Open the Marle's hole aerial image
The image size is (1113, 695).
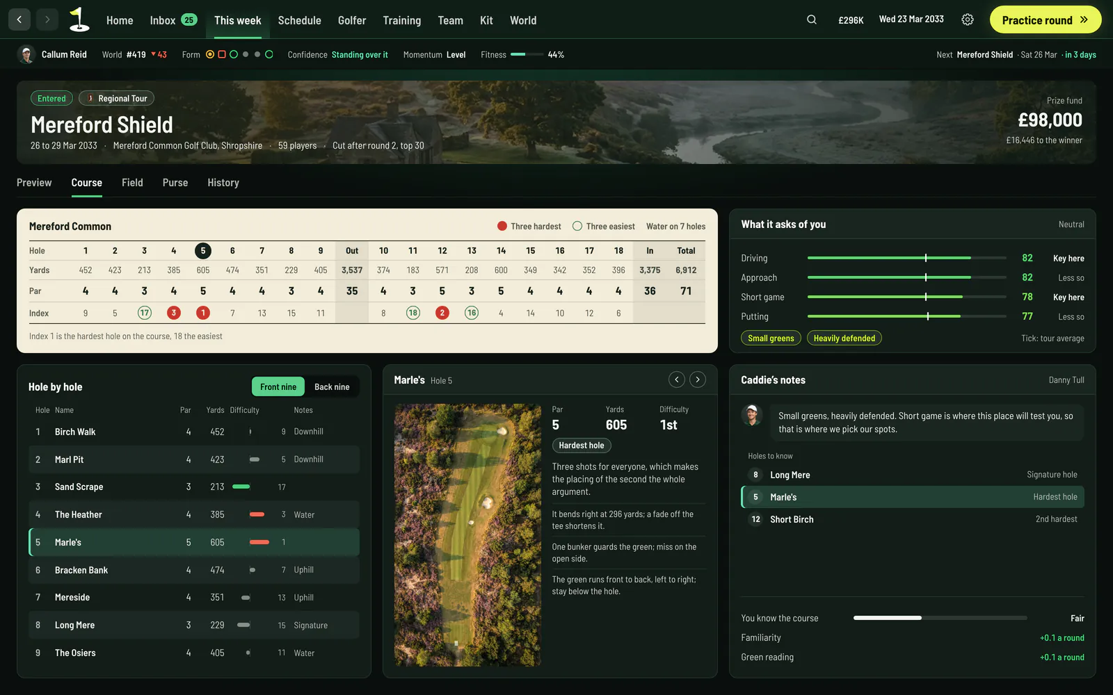(467, 535)
